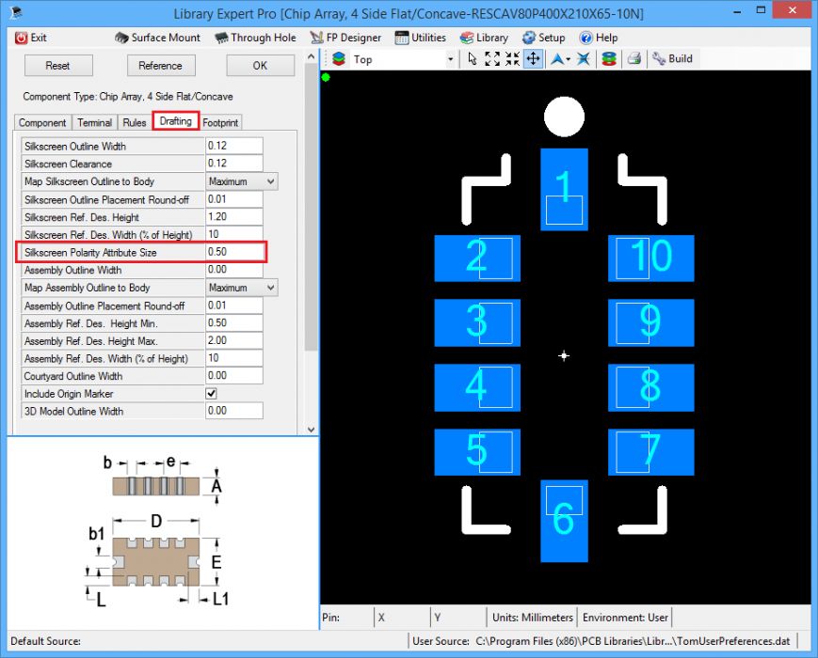
Task: Open the Terminal tab
Action: click(x=95, y=122)
